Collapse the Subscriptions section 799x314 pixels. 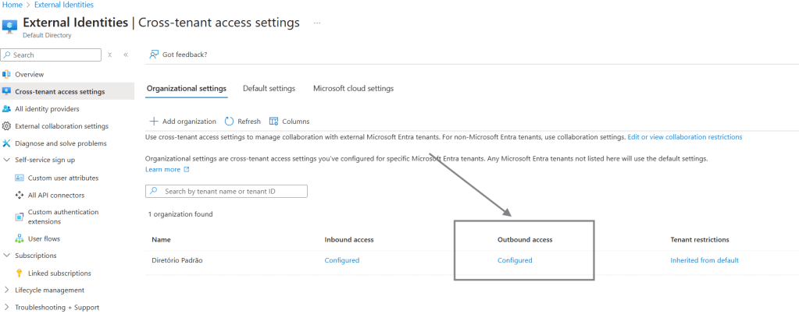tap(7, 256)
